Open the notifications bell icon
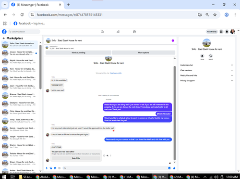The image size is (240, 179). point(227,32)
